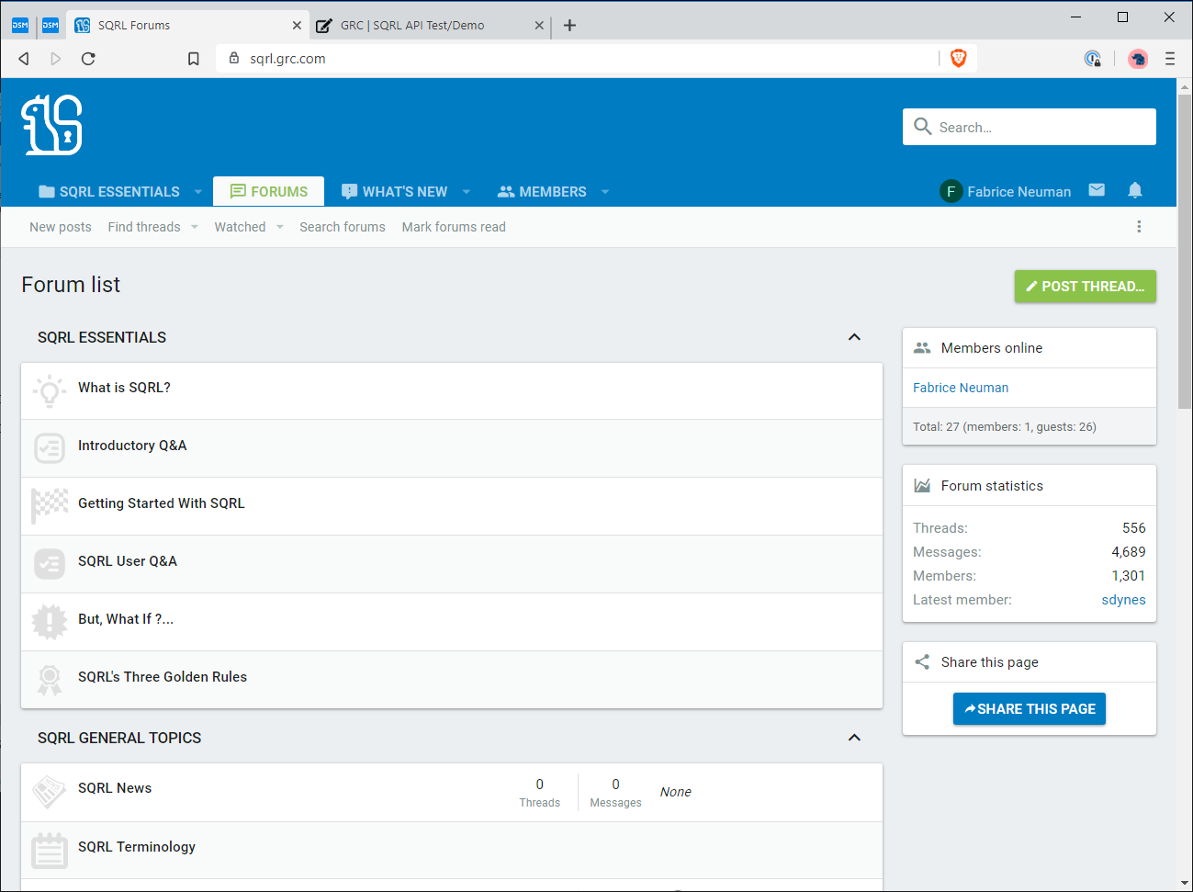Click the POST THREAD button
This screenshot has height=892, width=1193.
click(1085, 286)
